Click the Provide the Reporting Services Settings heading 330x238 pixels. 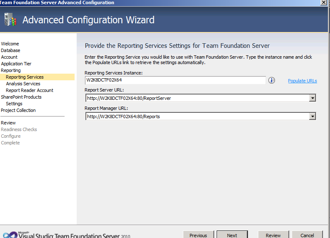[x=177, y=46]
